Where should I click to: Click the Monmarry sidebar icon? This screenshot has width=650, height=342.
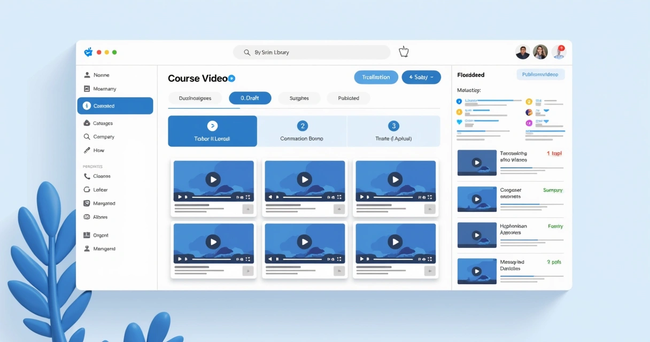click(87, 89)
